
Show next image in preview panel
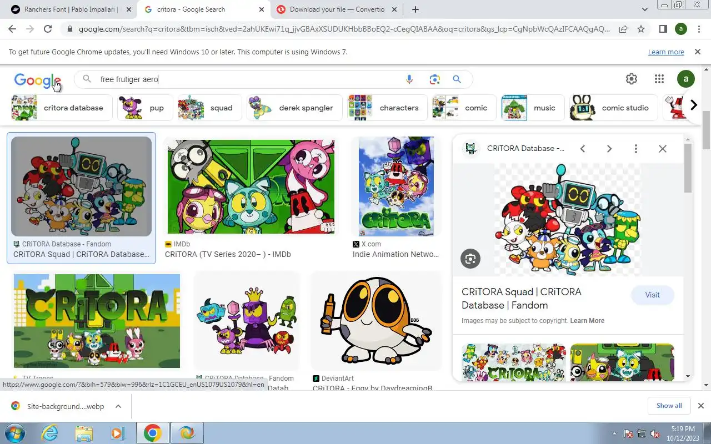(x=609, y=149)
